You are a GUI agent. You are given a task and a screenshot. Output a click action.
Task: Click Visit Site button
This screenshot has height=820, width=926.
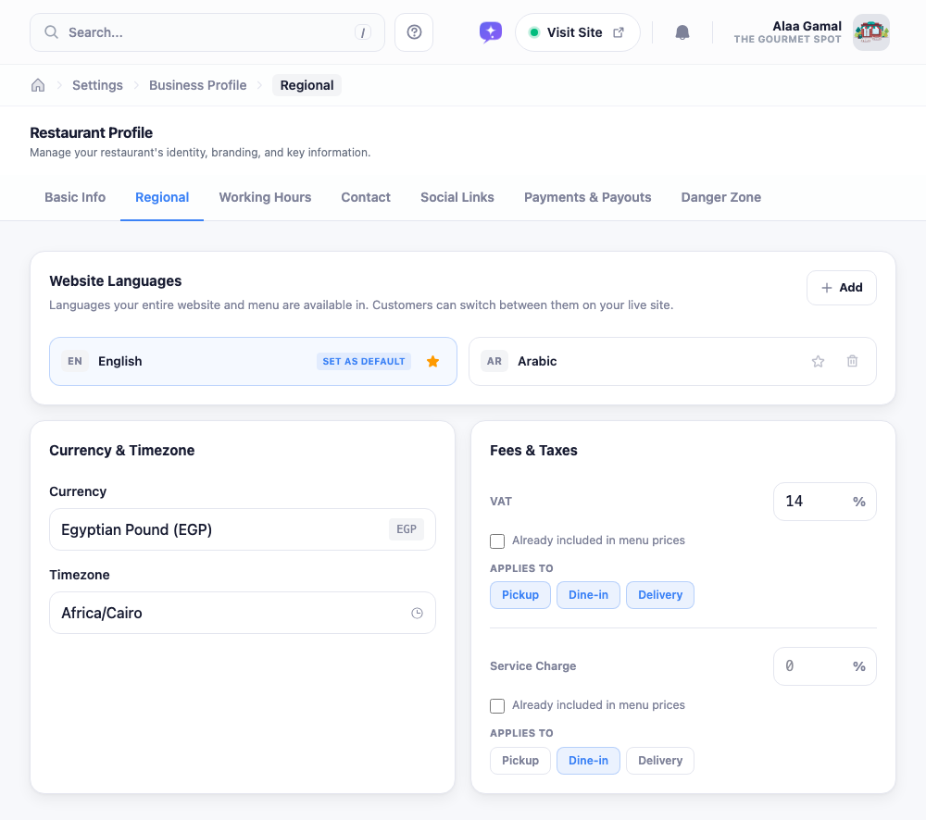[x=578, y=32]
